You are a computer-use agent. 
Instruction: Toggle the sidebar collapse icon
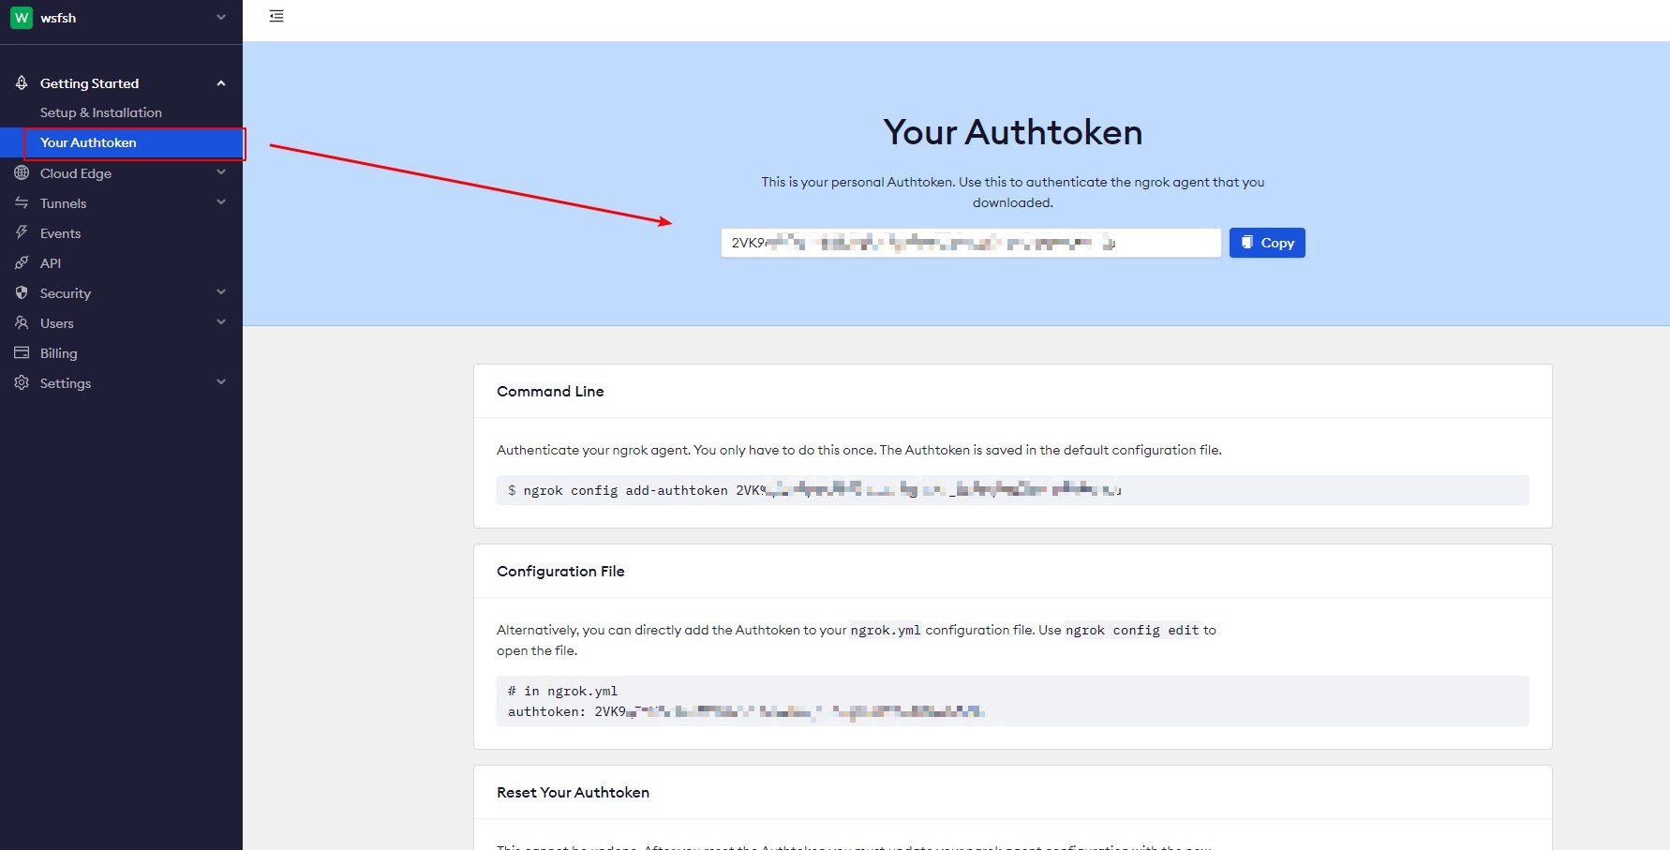(x=276, y=16)
